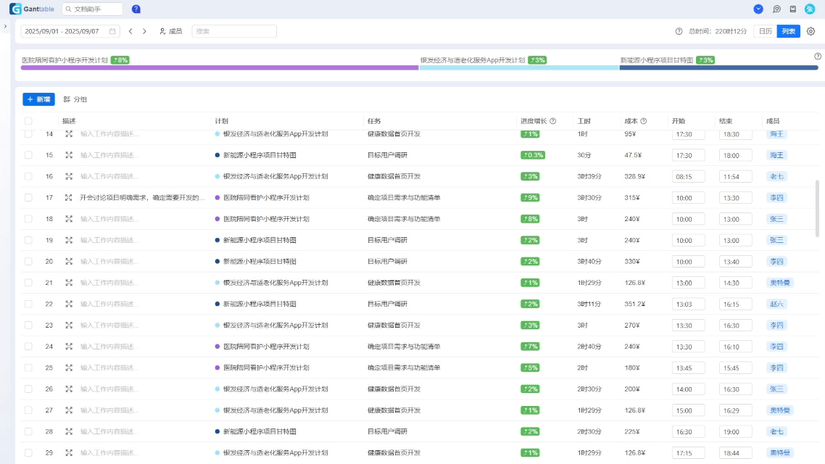Expand row 25 fullscreen icon
The width and height of the screenshot is (825, 464).
click(x=69, y=368)
